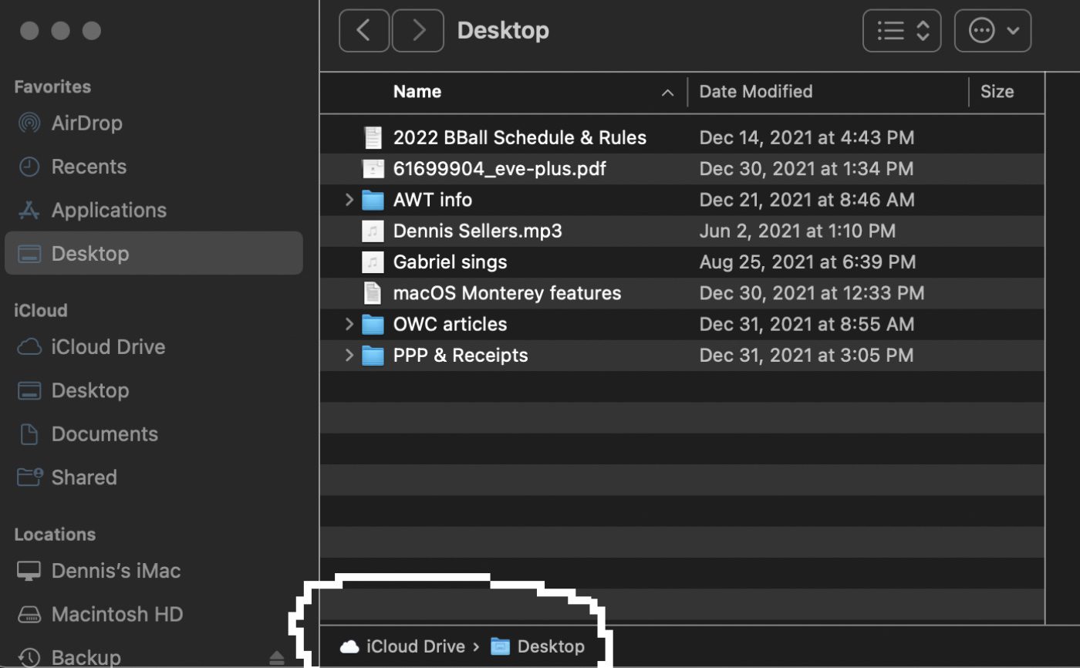Click the Back navigation arrow button

[363, 31]
